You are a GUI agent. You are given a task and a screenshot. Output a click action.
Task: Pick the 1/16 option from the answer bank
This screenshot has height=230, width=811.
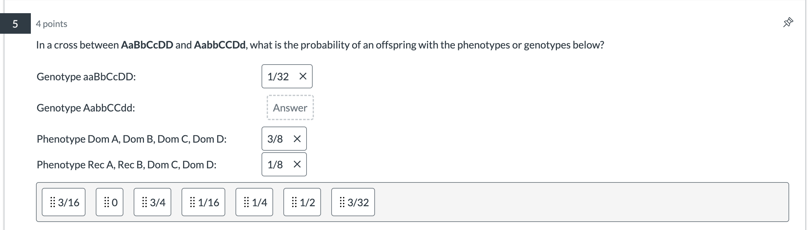tap(203, 202)
